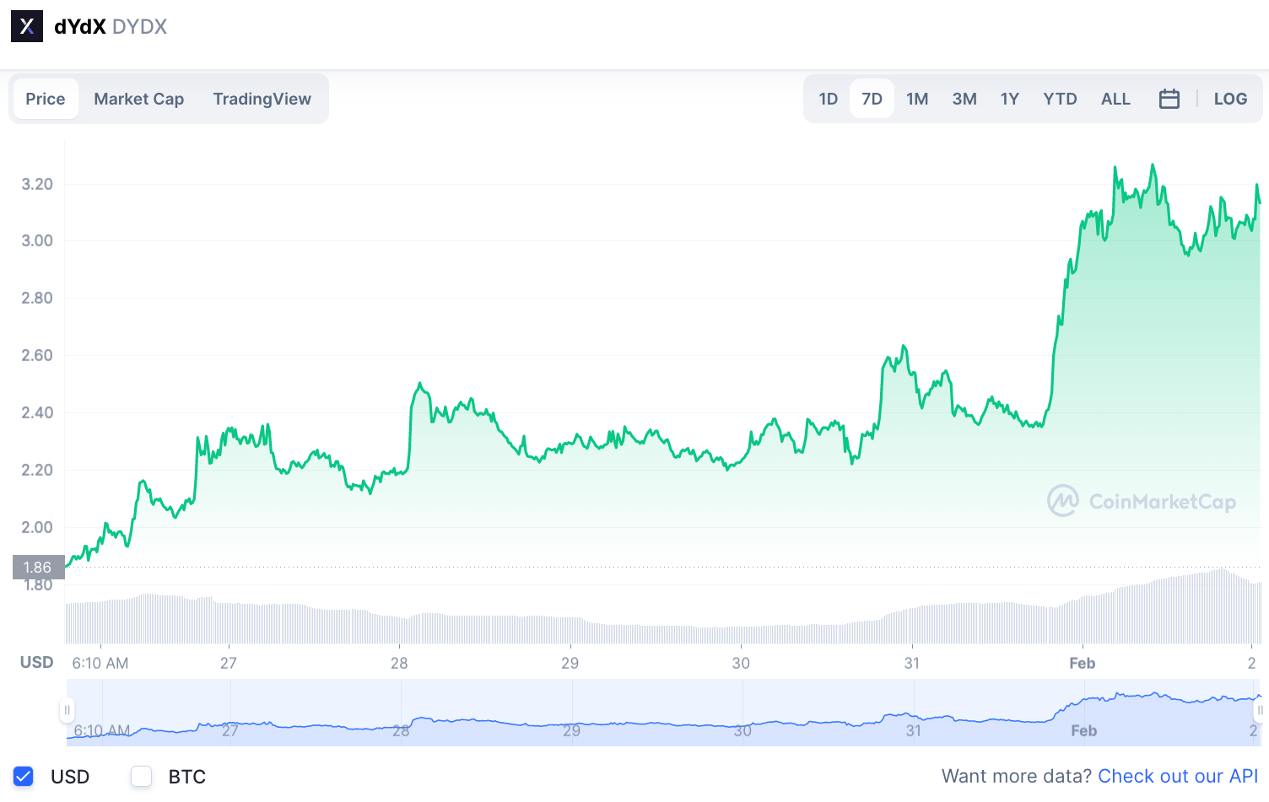The width and height of the screenshot is (1269, 802).
Task: Click the 3.00 y-axis label
Action: 37,240
